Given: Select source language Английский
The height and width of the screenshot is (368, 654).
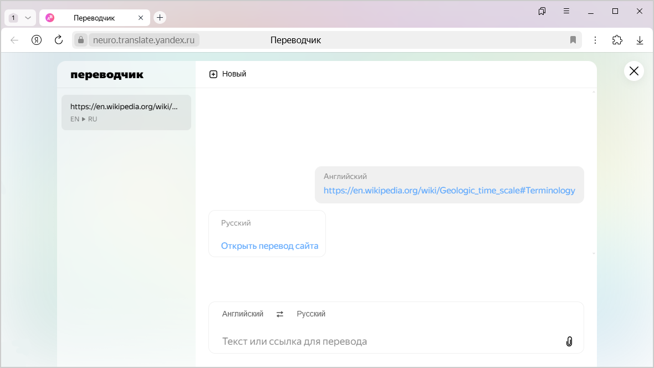Looking at the screenshot, I should point(243,314).
